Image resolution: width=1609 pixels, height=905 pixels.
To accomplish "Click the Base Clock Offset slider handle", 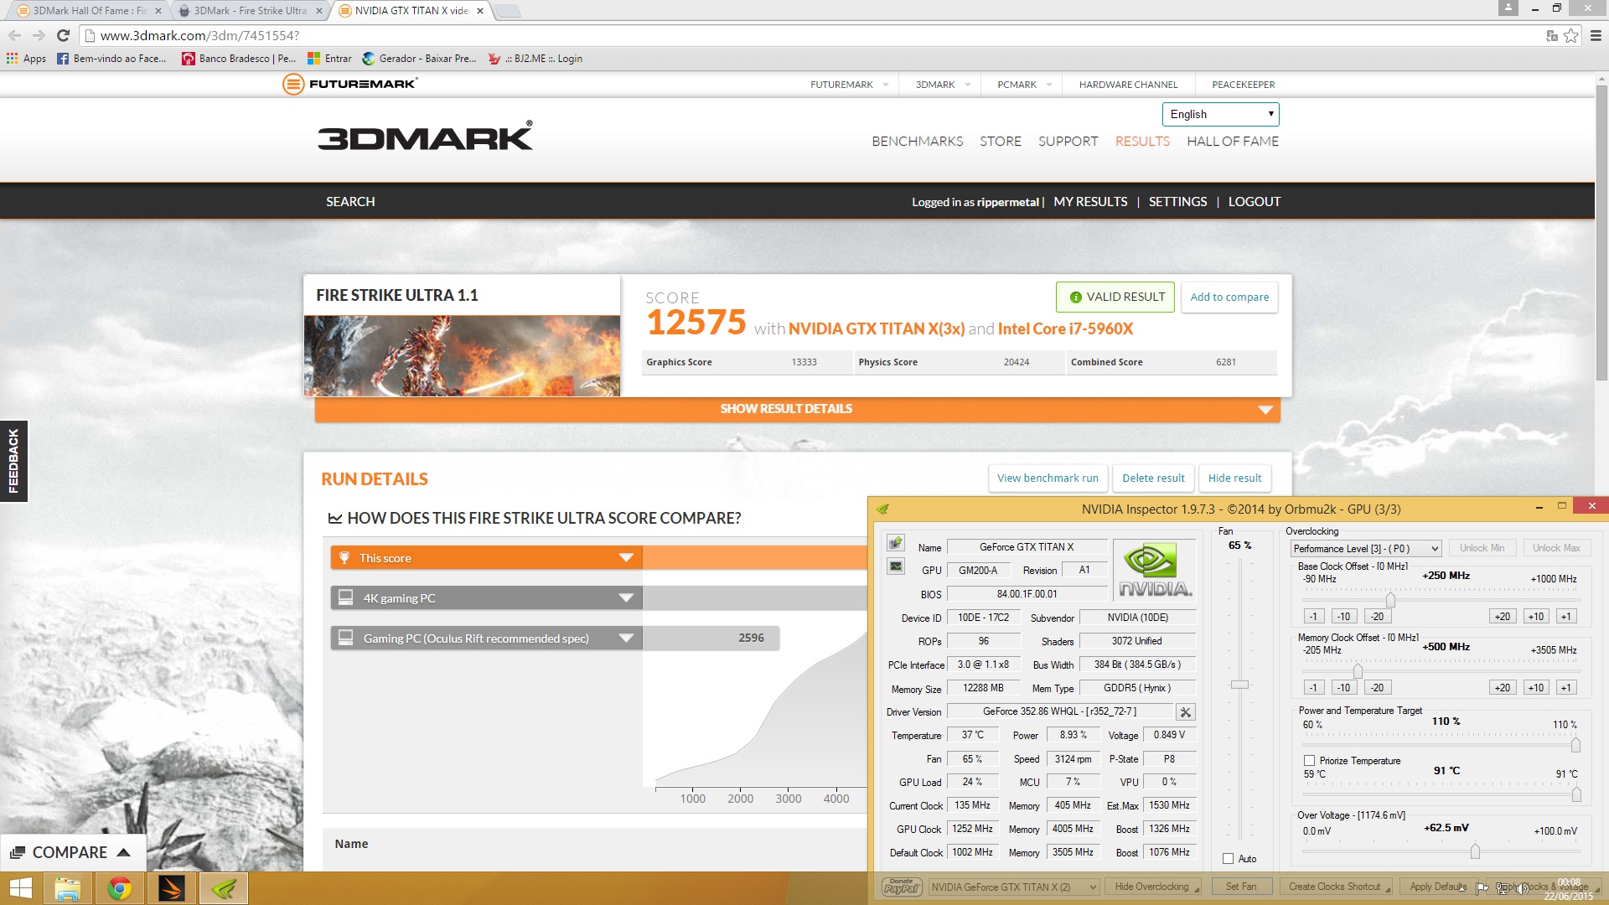I will [x=1390, y=600].
